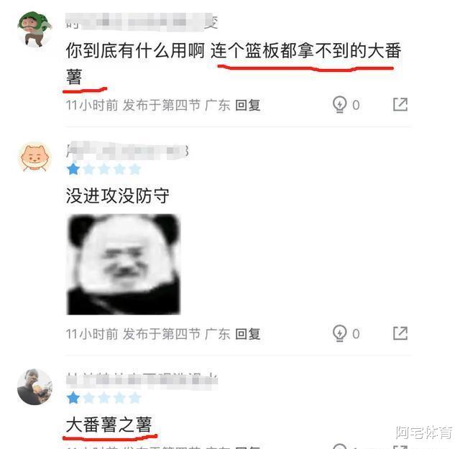
Task: Open the third commenter's photo avatar
Action: [x=34, y=386]
